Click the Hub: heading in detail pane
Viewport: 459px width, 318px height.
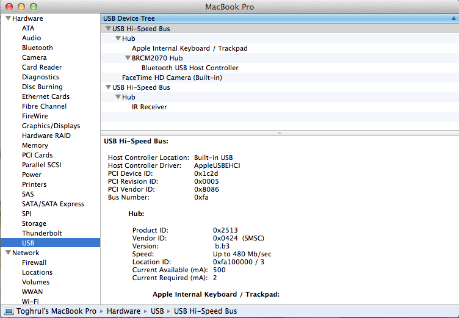point(136,214)
